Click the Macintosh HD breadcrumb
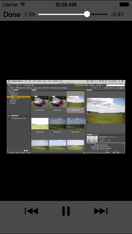The image size is (132, 234). (x=21, y=88)
